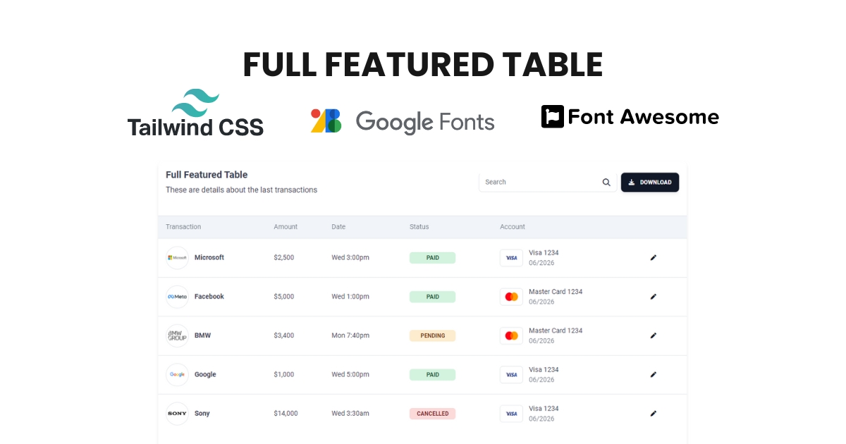
Task: Select the Google transaction name
Action: click(x=205, y=375)
